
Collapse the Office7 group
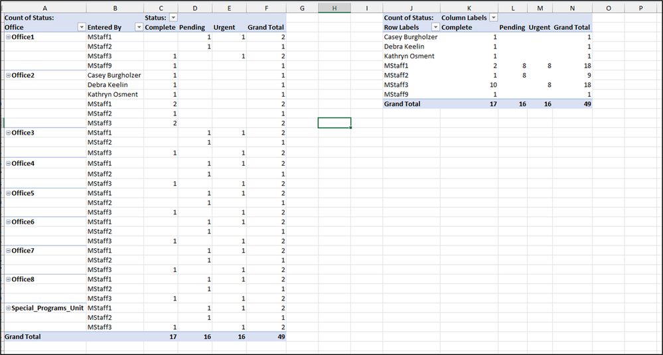click(8, 251)
